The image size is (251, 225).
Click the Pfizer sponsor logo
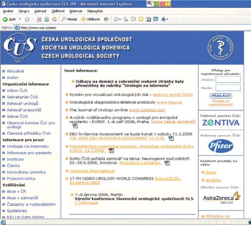pyautogui.click(x=221, y=146)
